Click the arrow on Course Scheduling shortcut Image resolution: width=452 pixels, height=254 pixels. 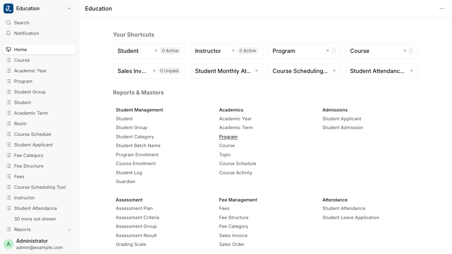(334, 71)
